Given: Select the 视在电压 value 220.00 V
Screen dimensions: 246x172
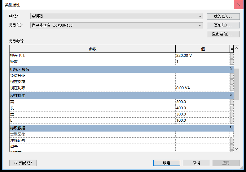Looking at the screenshot, I should (203, 56).
